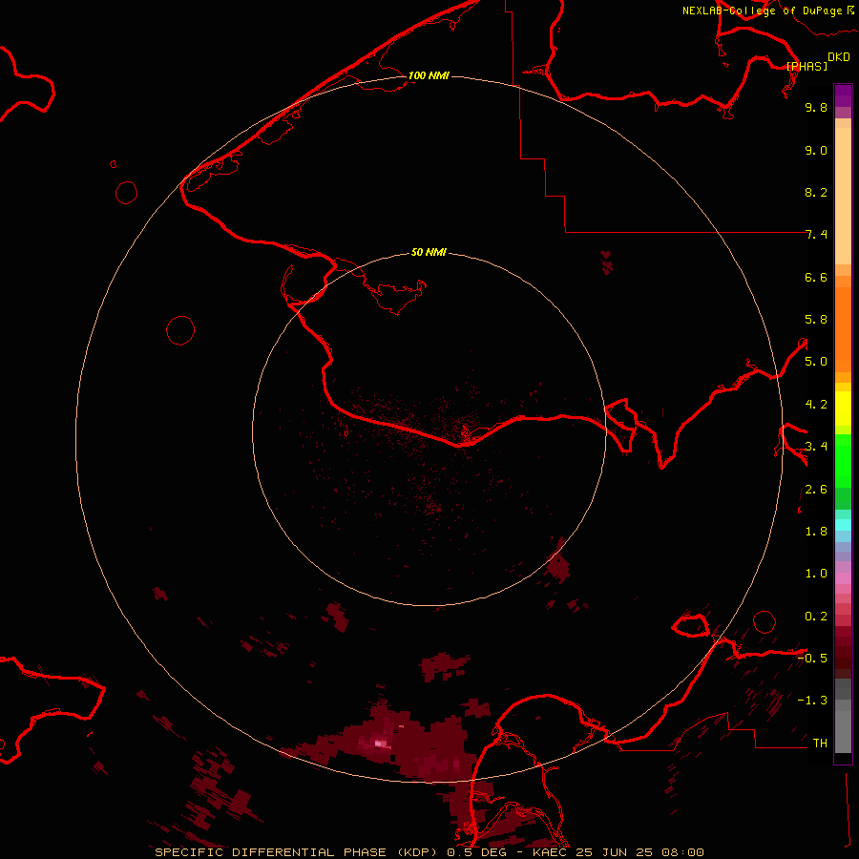Select the yellow color bar segment

[843, 409]
